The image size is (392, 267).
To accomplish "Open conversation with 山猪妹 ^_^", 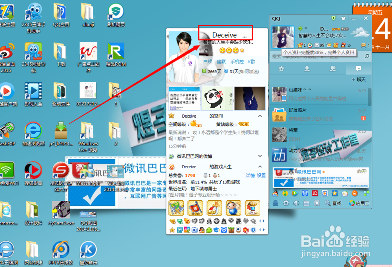I will [318, 94].
